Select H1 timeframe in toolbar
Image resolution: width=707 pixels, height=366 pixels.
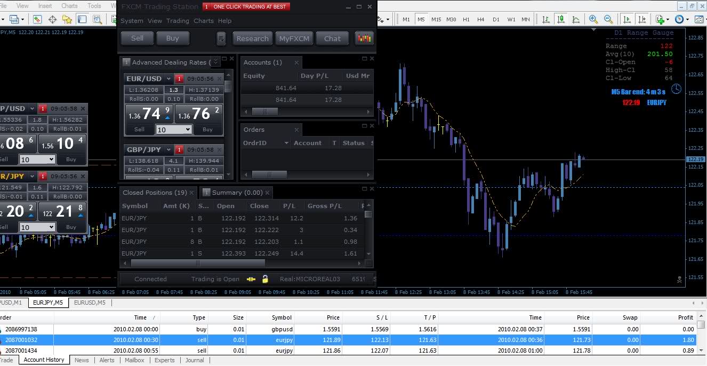[466, 19]
